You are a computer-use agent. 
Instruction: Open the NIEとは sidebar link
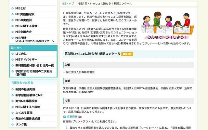point(20,8)
